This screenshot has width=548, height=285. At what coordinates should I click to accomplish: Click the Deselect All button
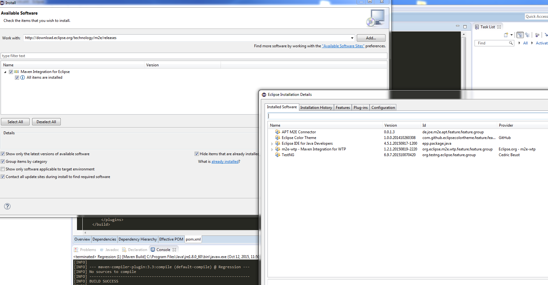click(46, 122)
